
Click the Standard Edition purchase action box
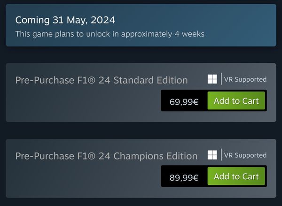click(214, 100)
